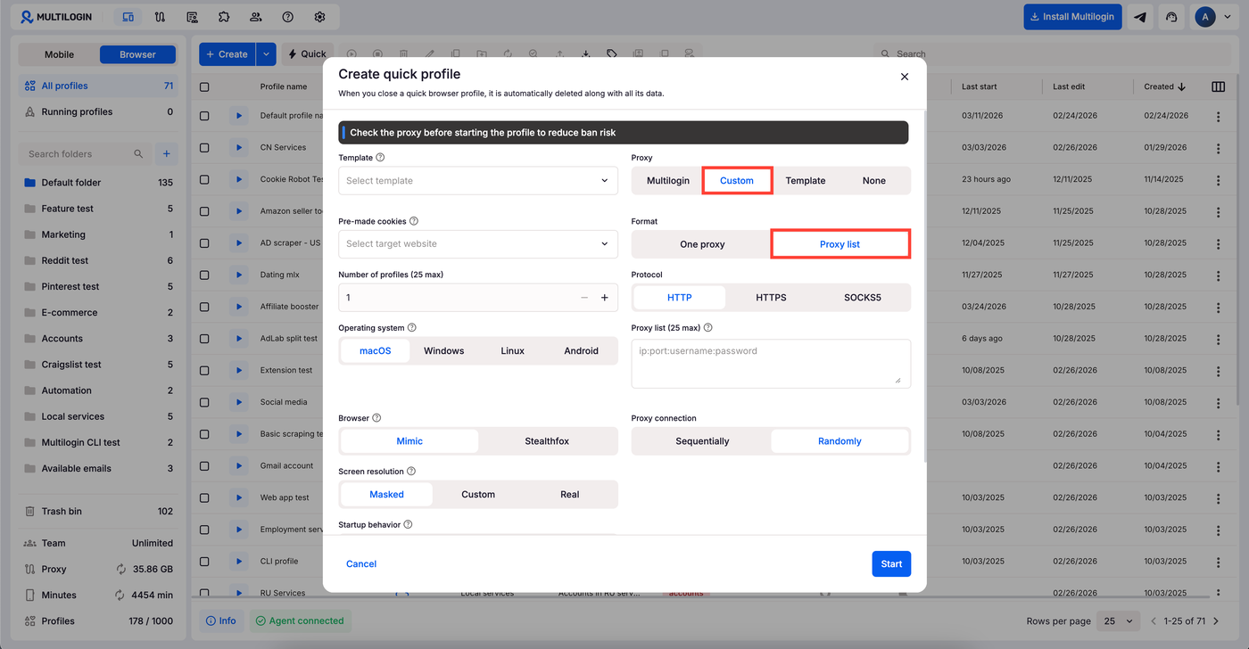Image resolution: width=1249 pixels, height=649 pixels.
Task: Click the profiles view icon in top navigation
Action: point(128,17)
